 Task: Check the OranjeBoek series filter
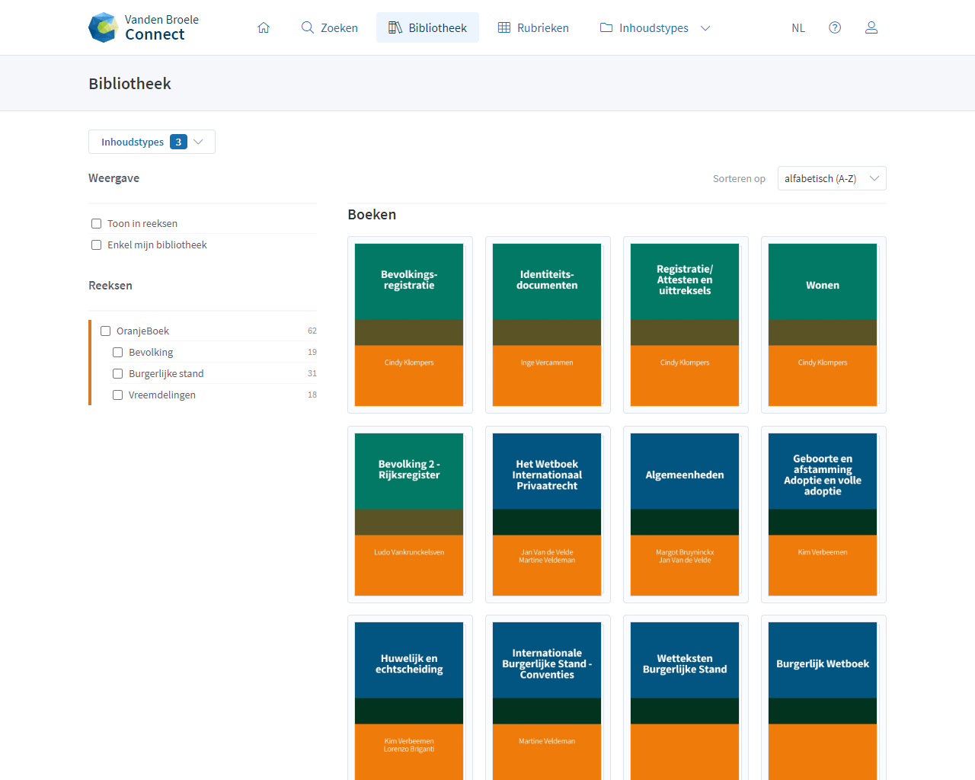pos(106,331)
